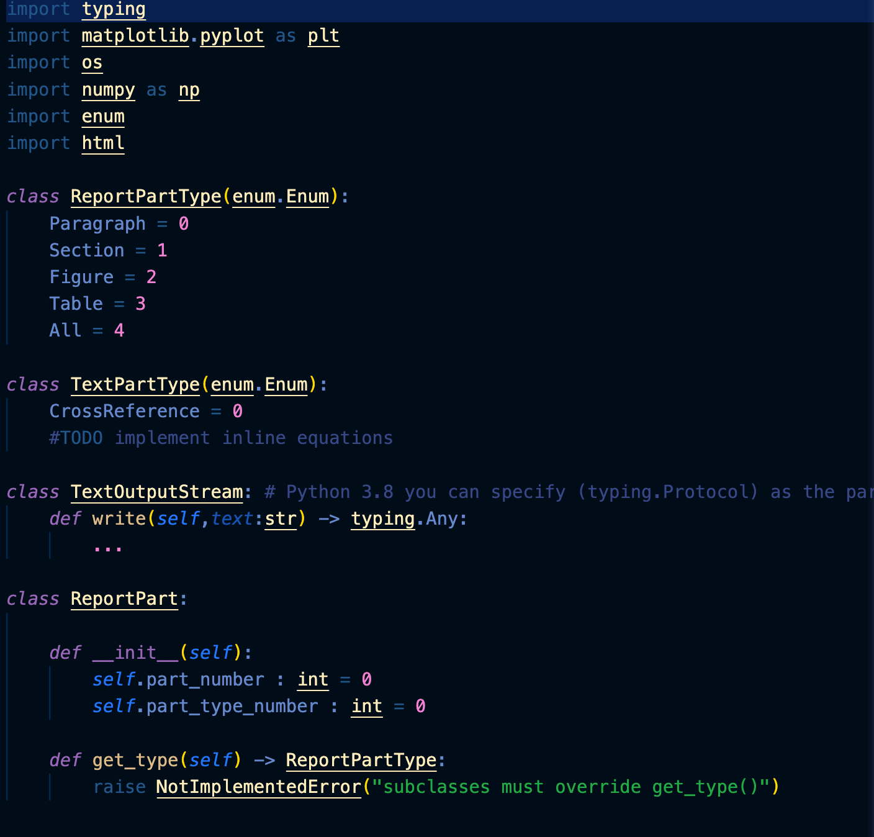Select the highlighted import typing statement
This screenshot has height=837, width=874.
pos(74,9)
